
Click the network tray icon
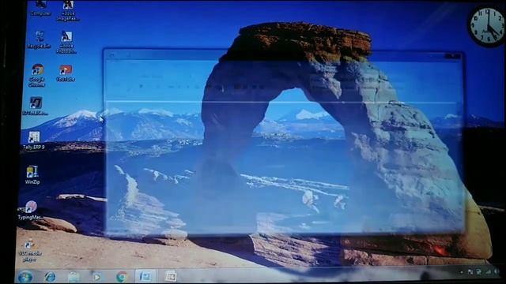point(488,272)
